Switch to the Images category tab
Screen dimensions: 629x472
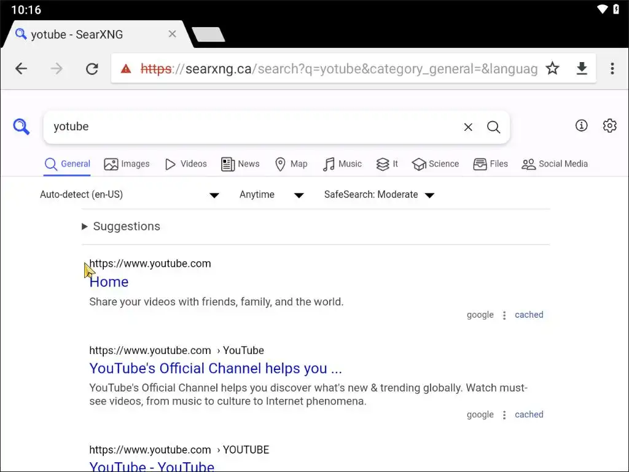[127, 164]
